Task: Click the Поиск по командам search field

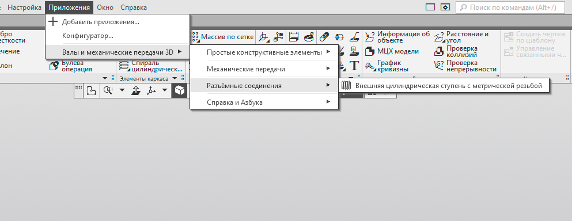Action: [511, 7]
